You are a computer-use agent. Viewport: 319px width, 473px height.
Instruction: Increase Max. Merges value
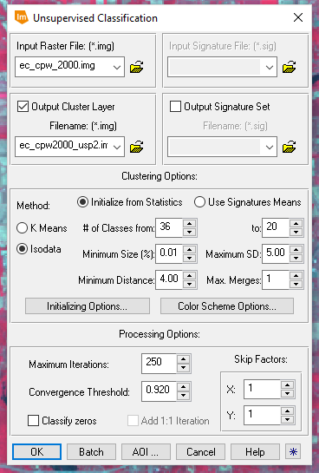click(296, 276)
